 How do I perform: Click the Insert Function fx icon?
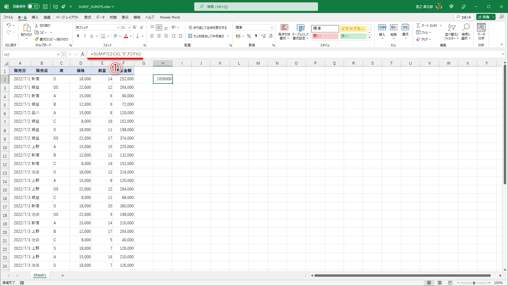83,54
